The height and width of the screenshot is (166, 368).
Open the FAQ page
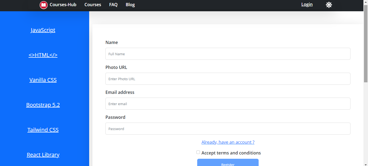pos(113,5)
